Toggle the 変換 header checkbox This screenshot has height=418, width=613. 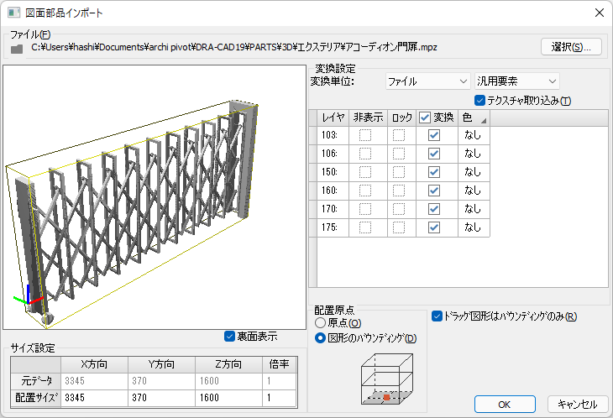(x=425, y=118)
